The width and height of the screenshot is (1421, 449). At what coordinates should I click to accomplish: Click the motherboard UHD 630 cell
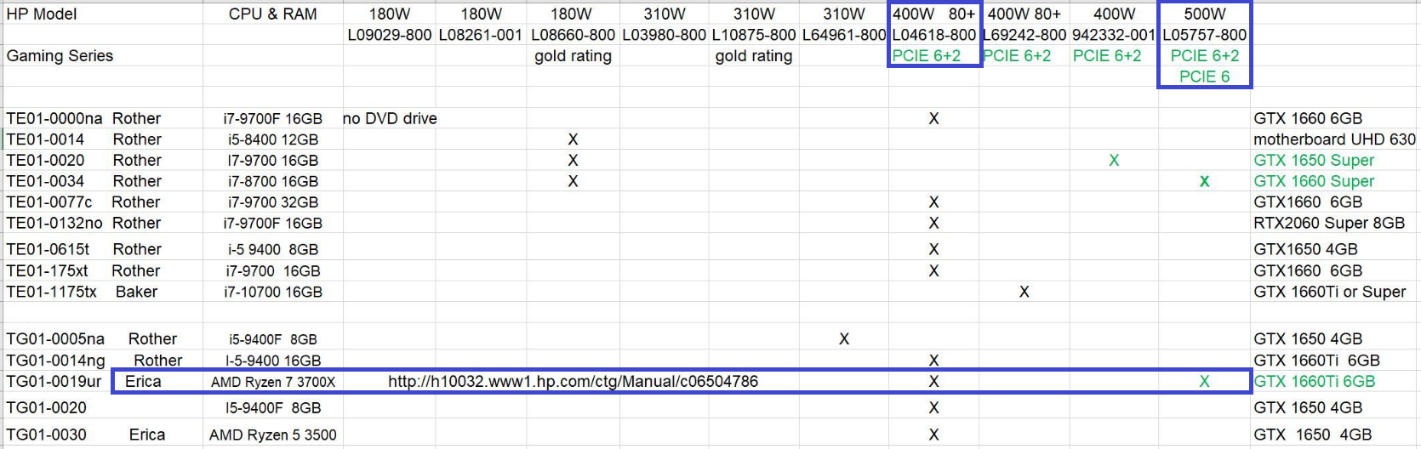1334,139
